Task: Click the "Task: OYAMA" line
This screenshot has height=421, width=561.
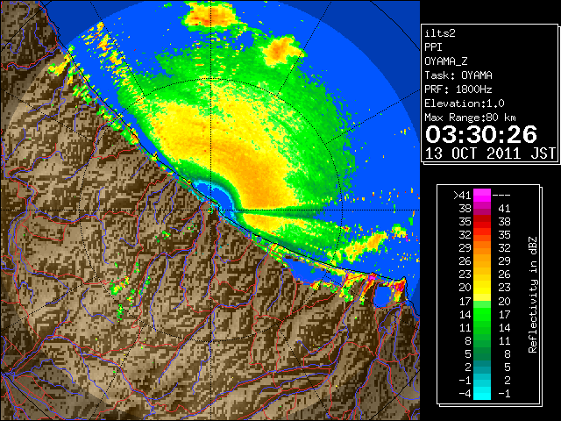Action: pos(458,75)
